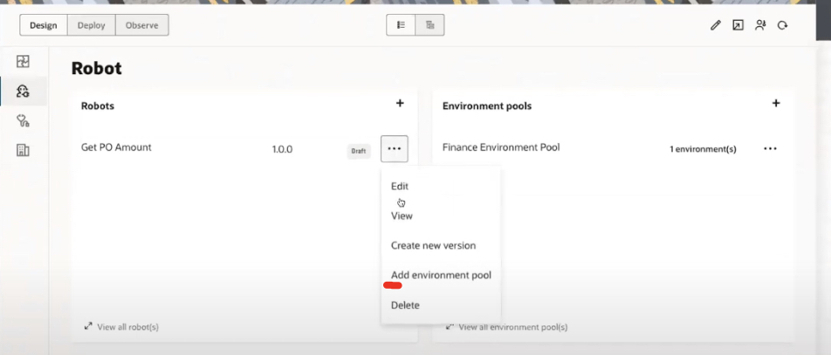Click the edit pencil icon in header

pyautogui.click(x=716, y=25)
